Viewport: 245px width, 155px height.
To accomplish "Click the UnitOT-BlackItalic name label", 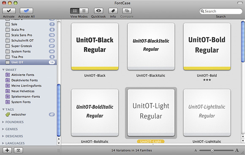I will click(x=151, y=75).
